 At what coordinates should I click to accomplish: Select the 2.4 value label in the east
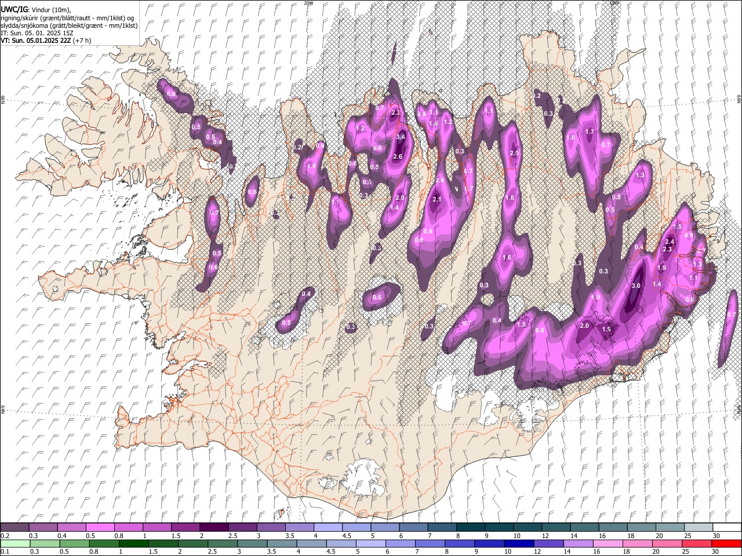click(x=670, y=242)
